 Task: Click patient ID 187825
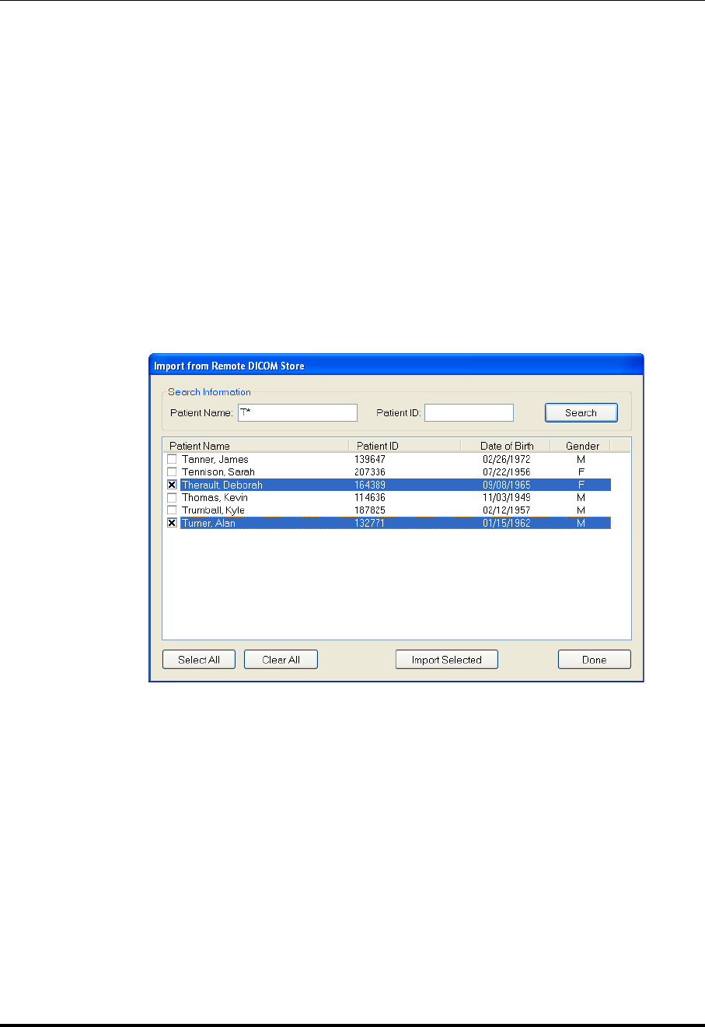point(370,510)
